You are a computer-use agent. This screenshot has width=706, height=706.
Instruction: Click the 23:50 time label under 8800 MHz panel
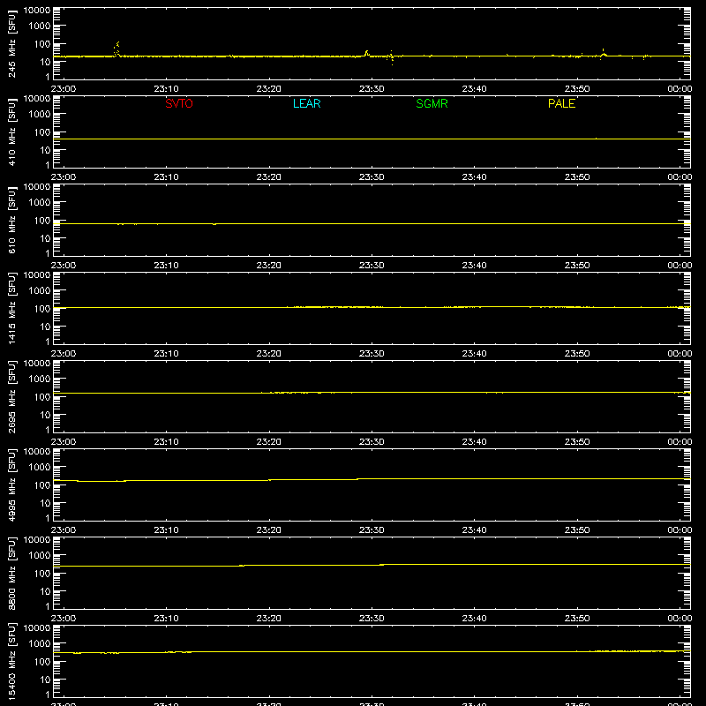577,619
